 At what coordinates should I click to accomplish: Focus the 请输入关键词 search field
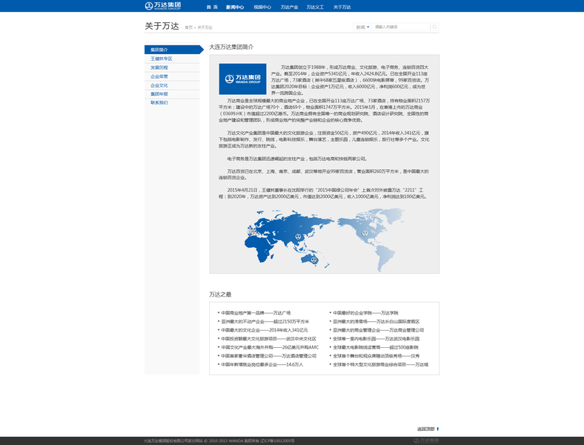[401, 27]
